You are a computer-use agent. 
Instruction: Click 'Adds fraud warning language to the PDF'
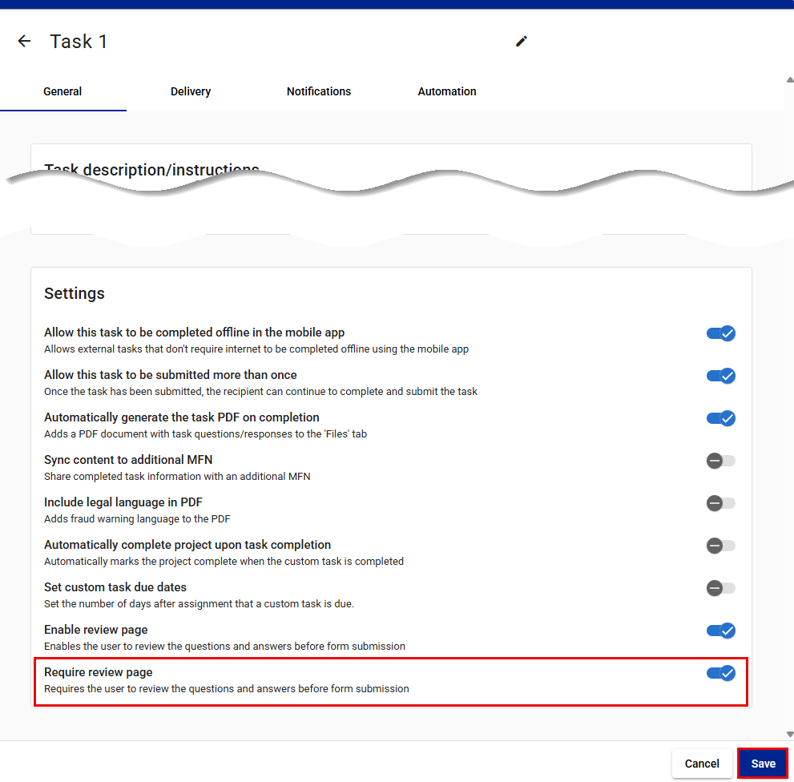137,518
